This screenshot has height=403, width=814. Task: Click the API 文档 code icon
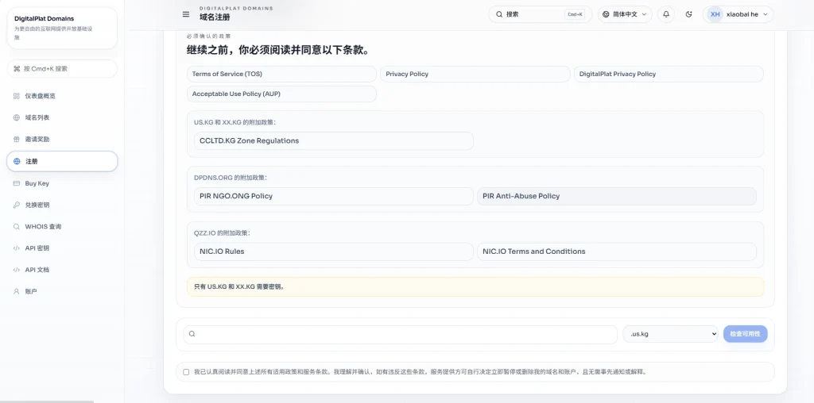[17, 270]
